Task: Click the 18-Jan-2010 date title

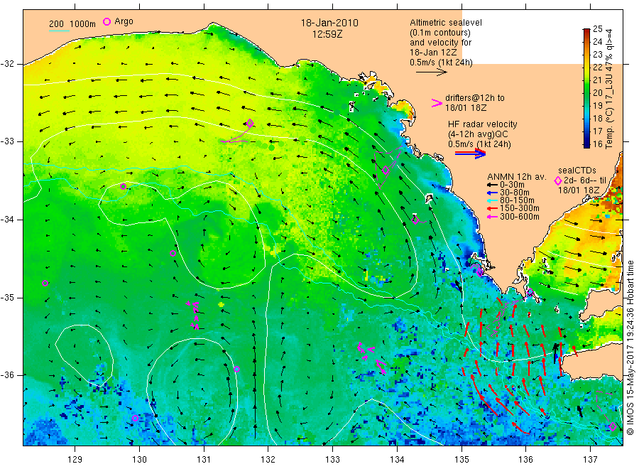Action: (329, 23)
